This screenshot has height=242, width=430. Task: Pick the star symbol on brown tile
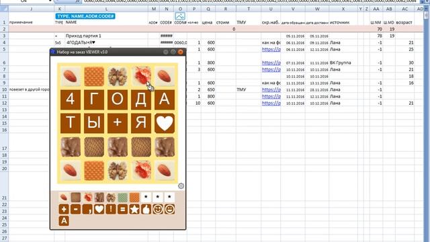coord(134,209)
